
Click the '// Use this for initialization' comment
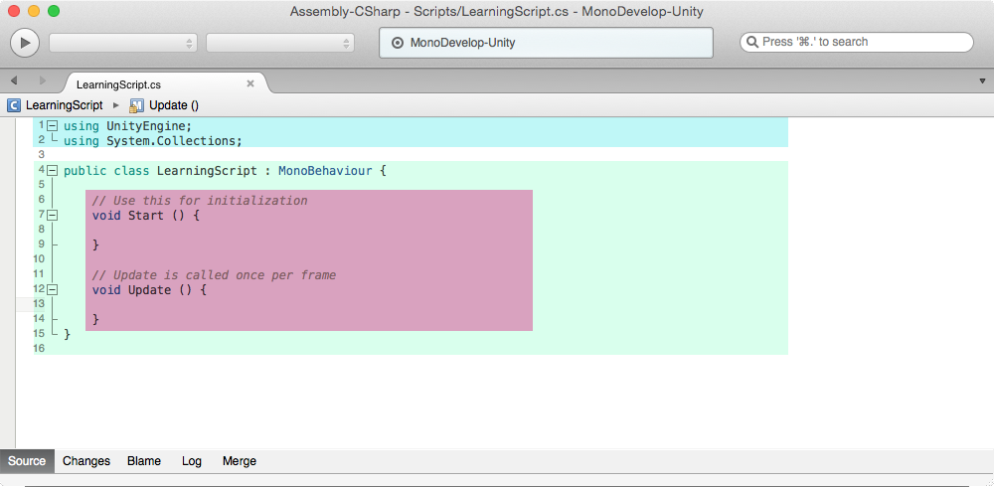click(x=200, y=201)
